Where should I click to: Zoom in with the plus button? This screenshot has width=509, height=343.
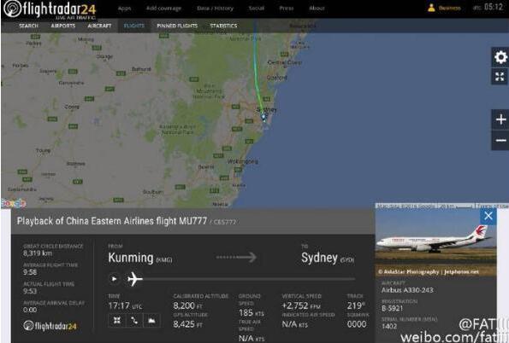coord(500,119)
